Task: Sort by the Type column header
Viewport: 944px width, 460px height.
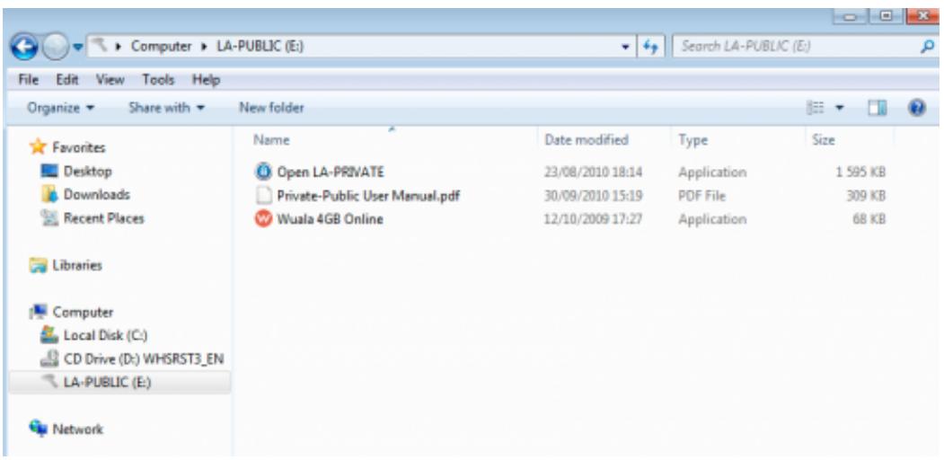Action: click(x=693, y=140)
